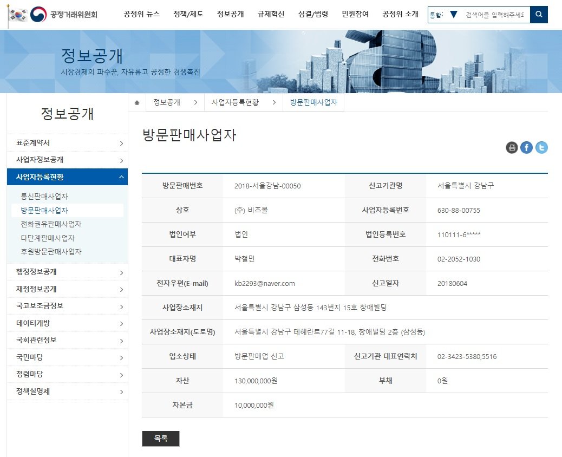This screenshot has width=562, height=457.
Task: Open 공정위 소개 menu
Action: (400, 14)
